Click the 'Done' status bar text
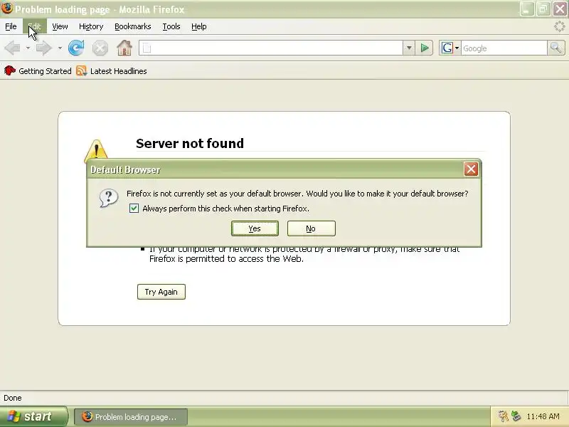 13,398
